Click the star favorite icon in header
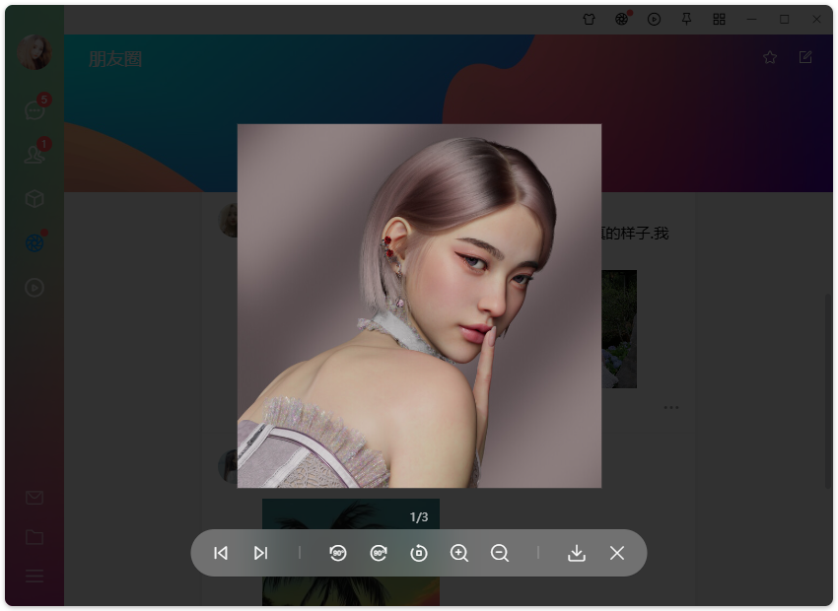The height and width of the screenshot is (611, 838). [770, 57]
